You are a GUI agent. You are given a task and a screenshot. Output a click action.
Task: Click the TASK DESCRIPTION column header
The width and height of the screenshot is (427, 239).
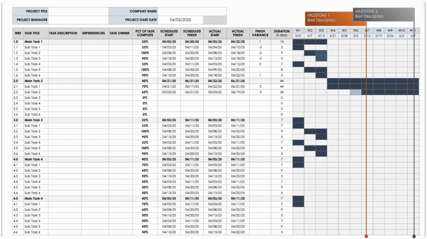click(x=65, y=33)
